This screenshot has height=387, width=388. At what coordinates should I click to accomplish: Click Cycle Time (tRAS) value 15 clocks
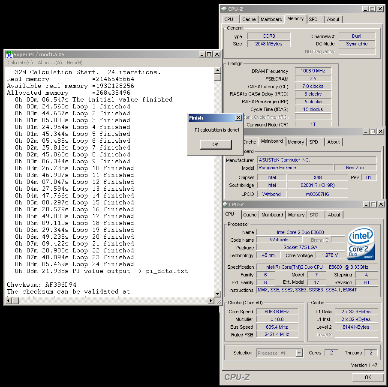pyautogui.click(x=313, y=109)
